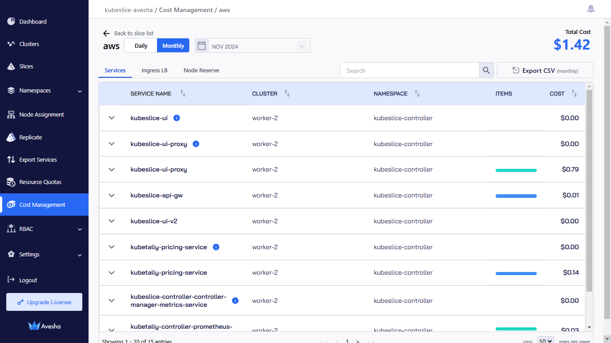Viewport: 611px width, 343px height.
Task: Switch the cost view to Monthly
Action: tap(173, 46)
